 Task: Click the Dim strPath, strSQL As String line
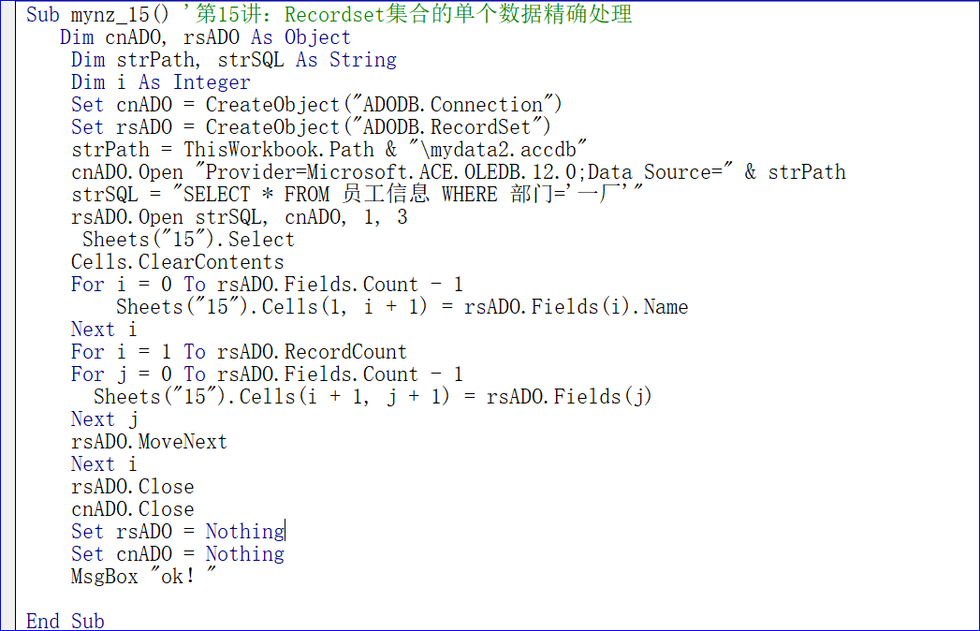234,61
